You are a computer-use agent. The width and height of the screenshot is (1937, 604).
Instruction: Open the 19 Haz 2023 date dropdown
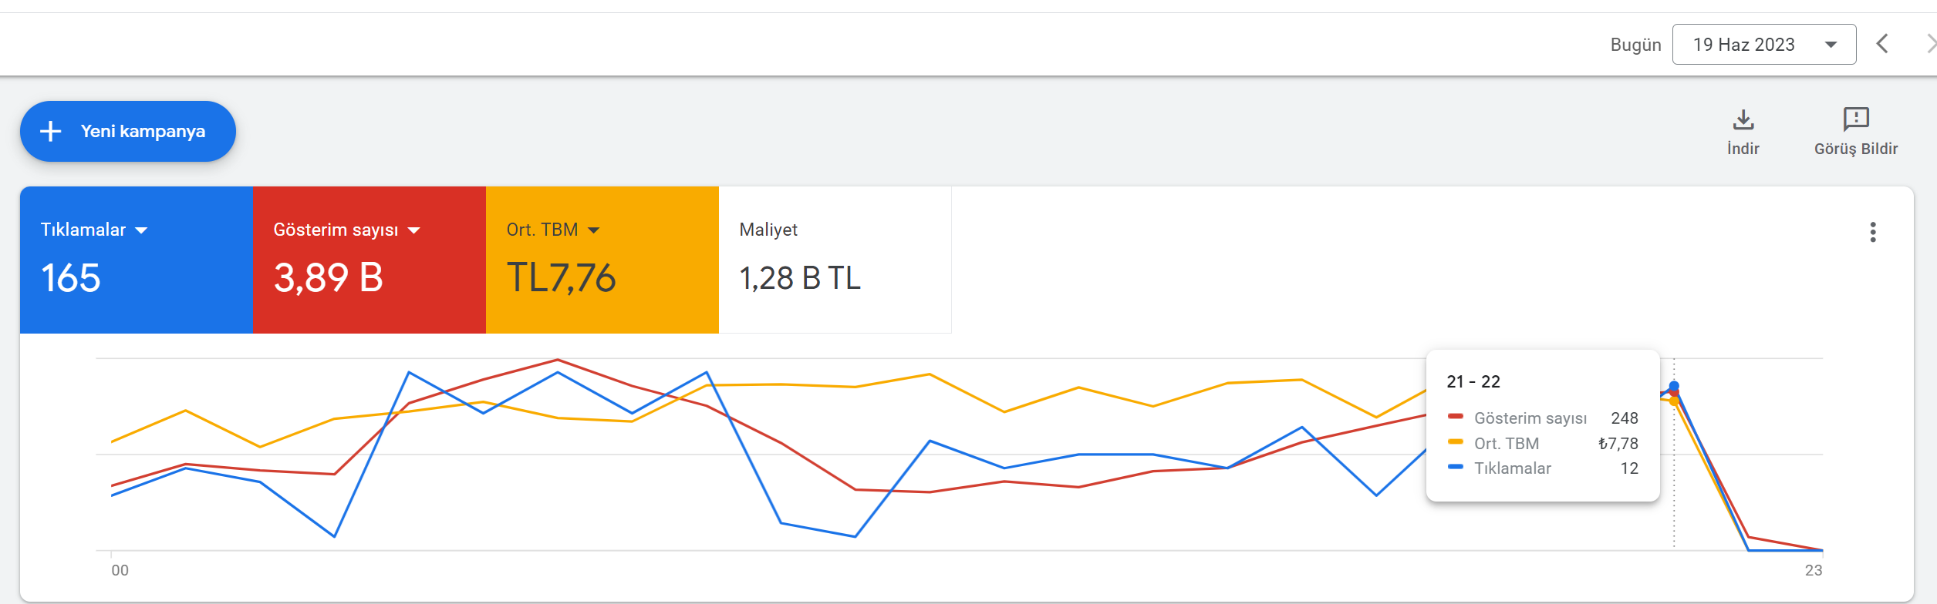tap(1763, 45)
